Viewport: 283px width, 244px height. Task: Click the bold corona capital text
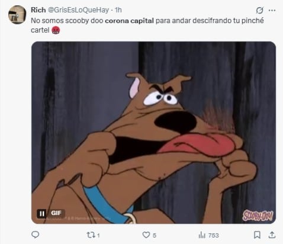[129, 21]
